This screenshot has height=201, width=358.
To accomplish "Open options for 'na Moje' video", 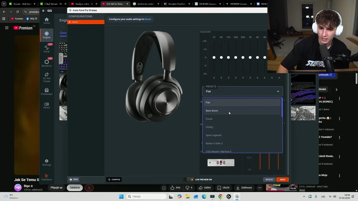I will point(340,176).
